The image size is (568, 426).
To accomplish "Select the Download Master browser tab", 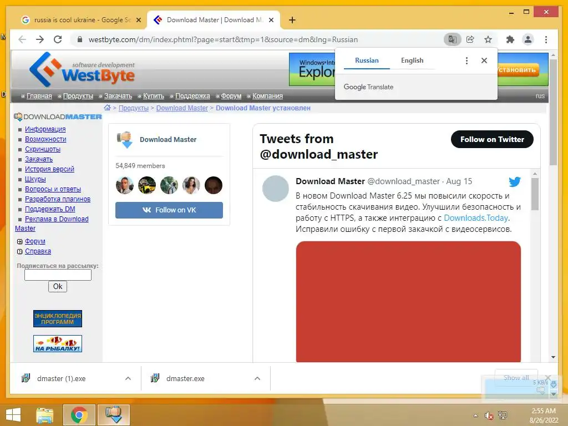I will 214,20.
